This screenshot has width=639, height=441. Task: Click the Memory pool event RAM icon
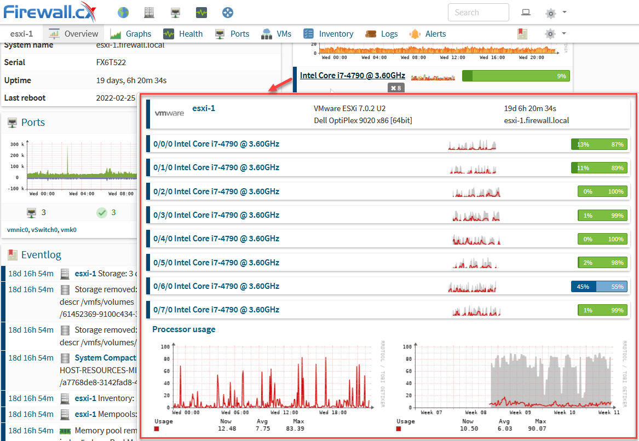tap(65, 431)
